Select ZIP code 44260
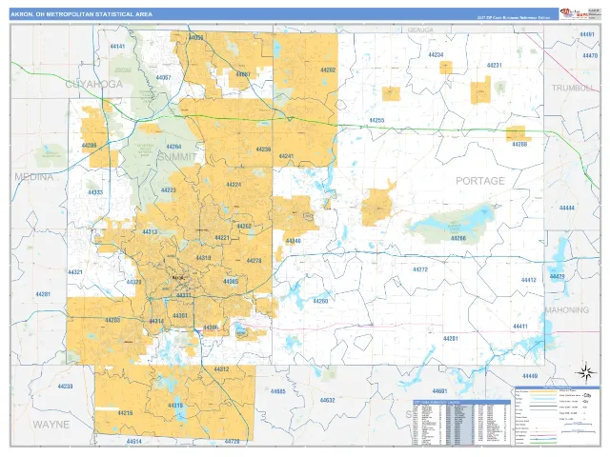This screenshot has height=457, width=610. coord(320,302)
